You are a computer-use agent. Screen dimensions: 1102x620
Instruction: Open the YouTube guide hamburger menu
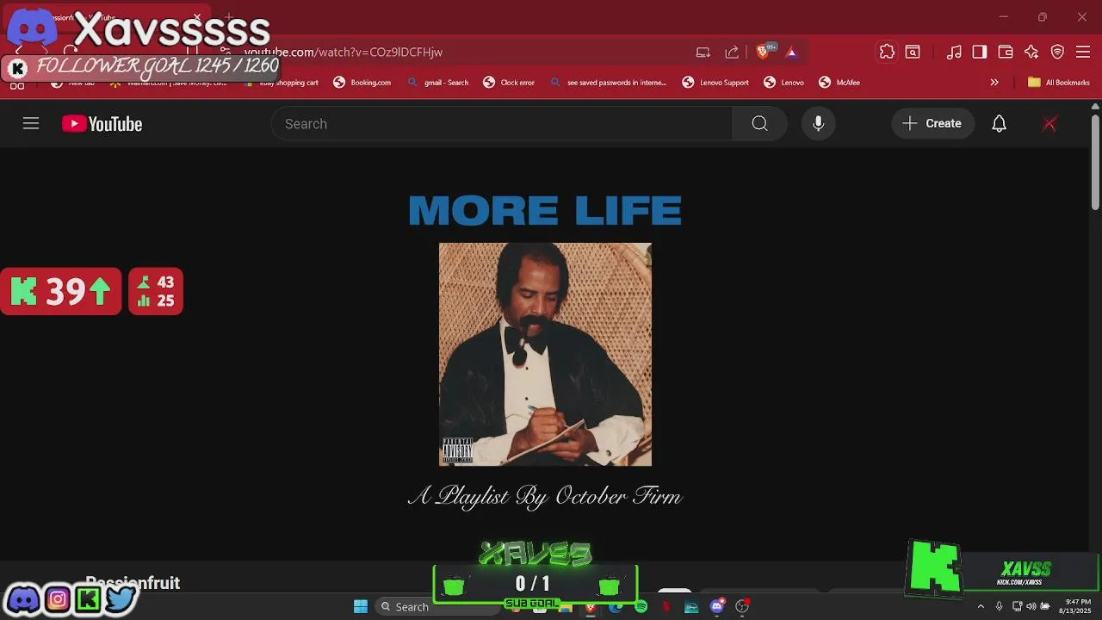(x=31, y=124)
